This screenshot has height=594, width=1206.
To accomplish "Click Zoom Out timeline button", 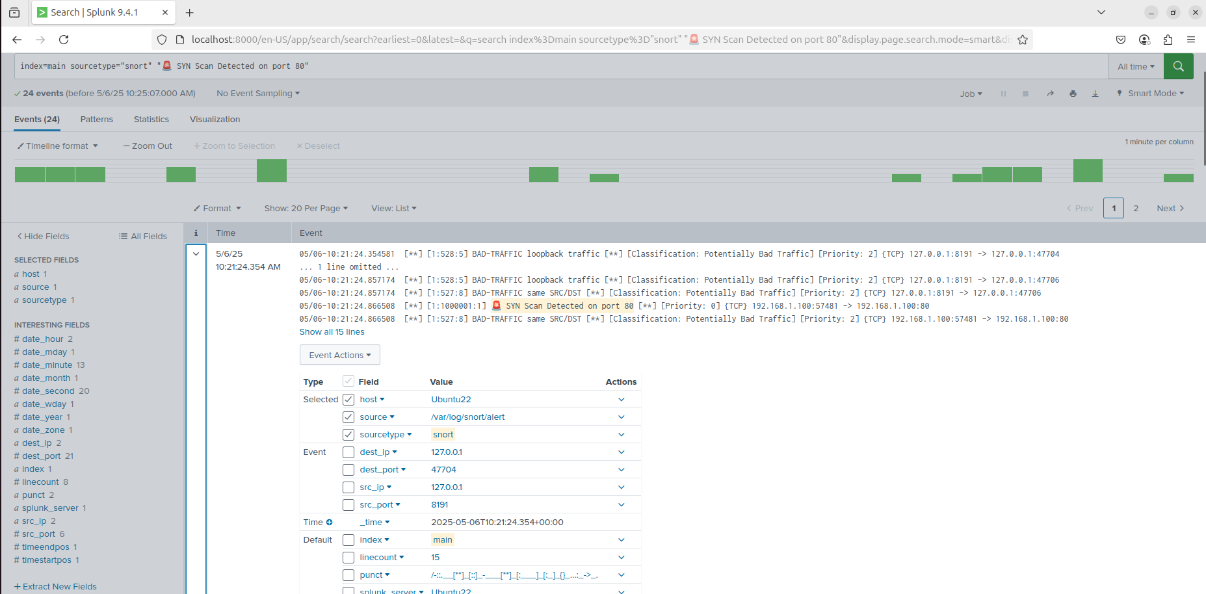I will [148, 146].
